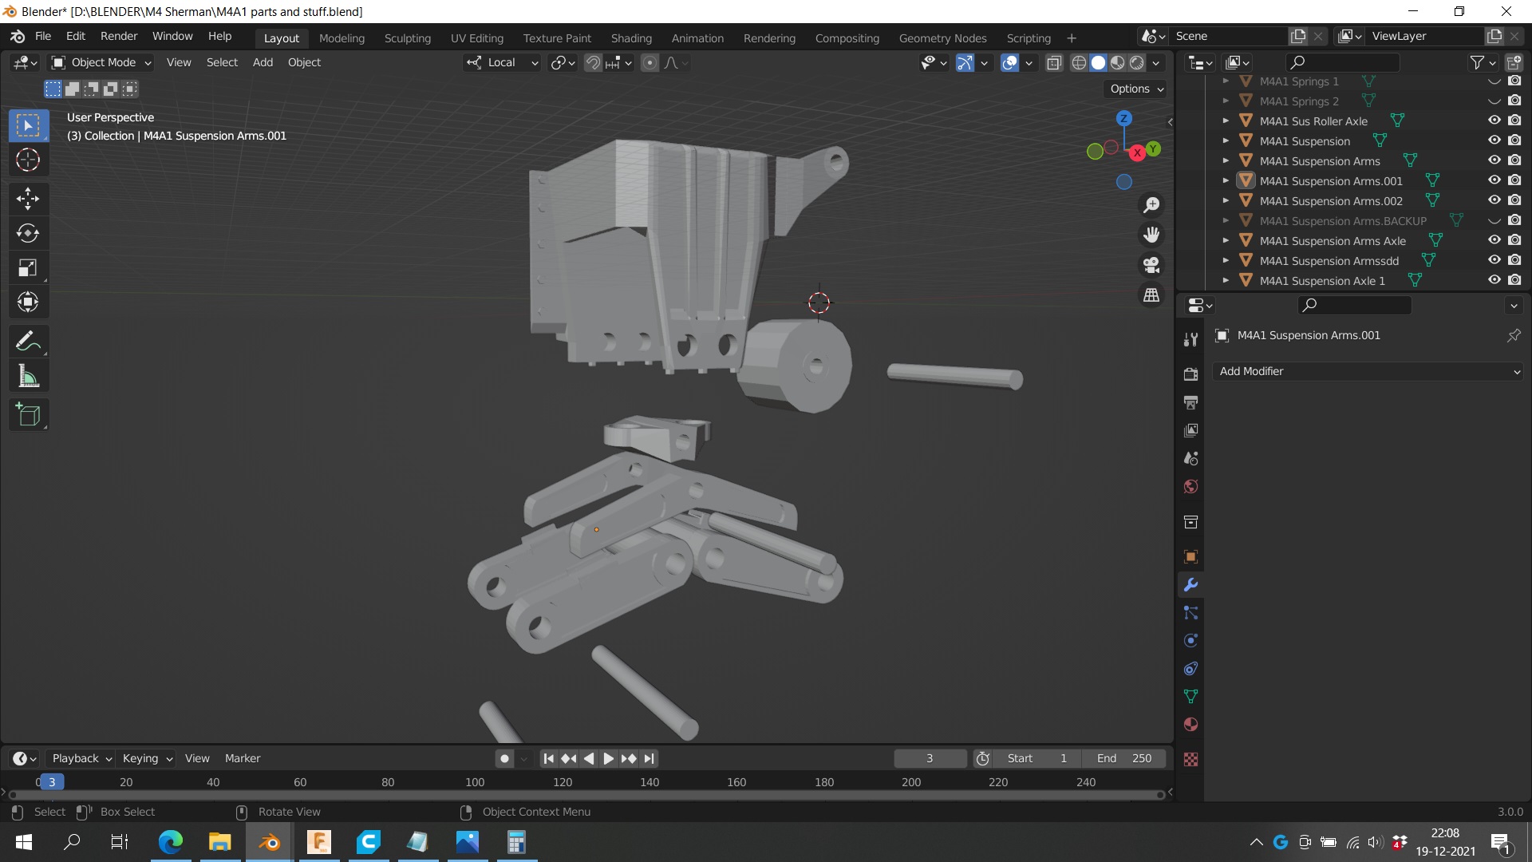Open the Render menu

118,36
